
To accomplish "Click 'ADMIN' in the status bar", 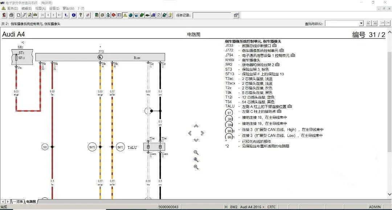I will click(375, 207).
